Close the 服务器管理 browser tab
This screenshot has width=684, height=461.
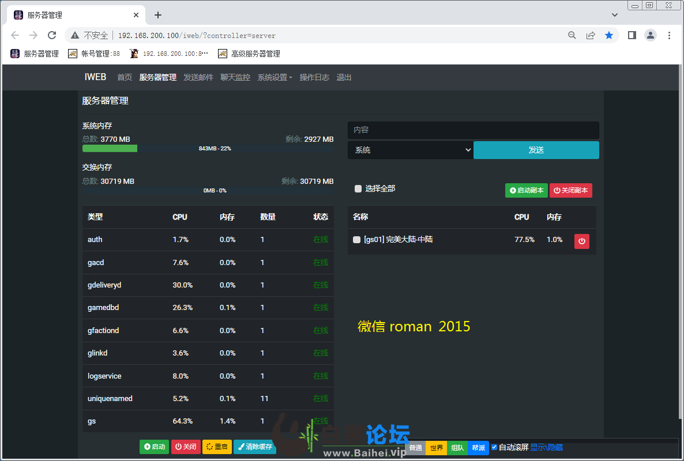(x=136, y=15)
